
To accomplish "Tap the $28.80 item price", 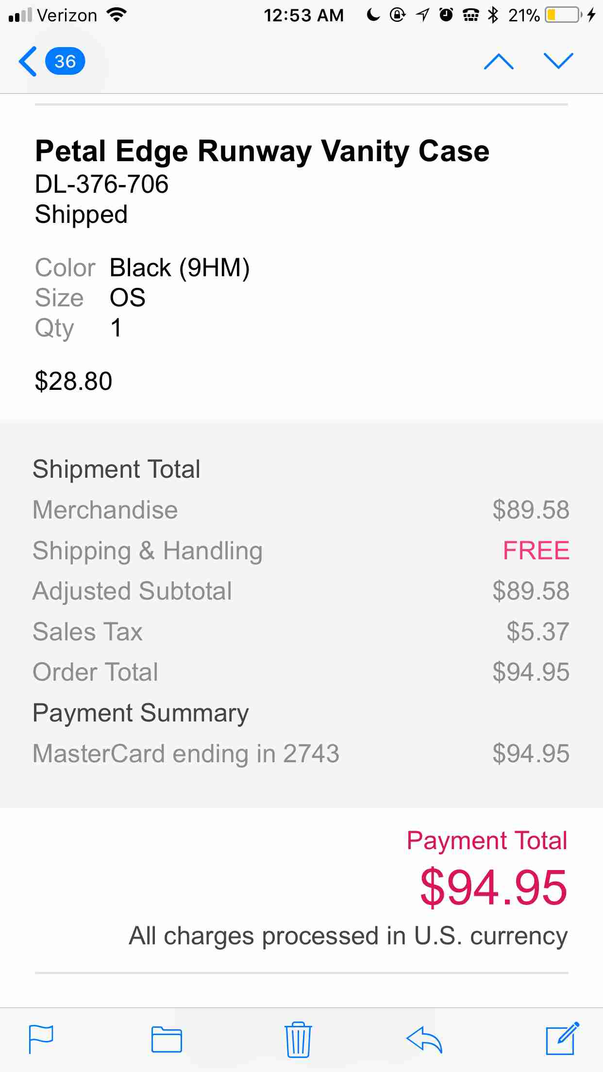I will 74,381.
